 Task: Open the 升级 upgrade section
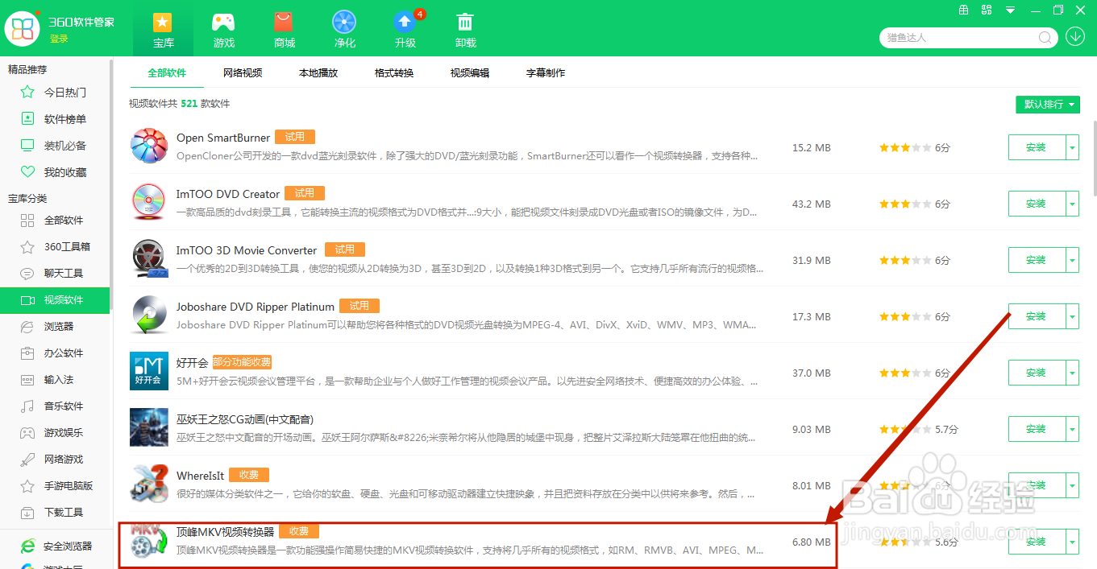(405, 29)
